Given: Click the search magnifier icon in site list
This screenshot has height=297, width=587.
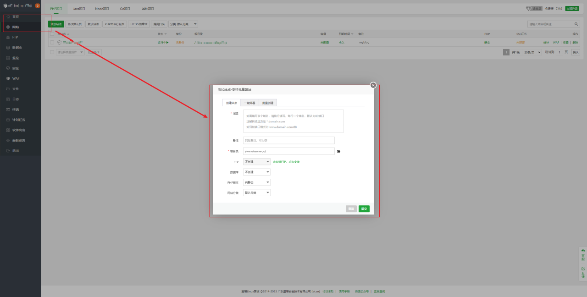Looking at the screenshot, I should coord(576,24).
